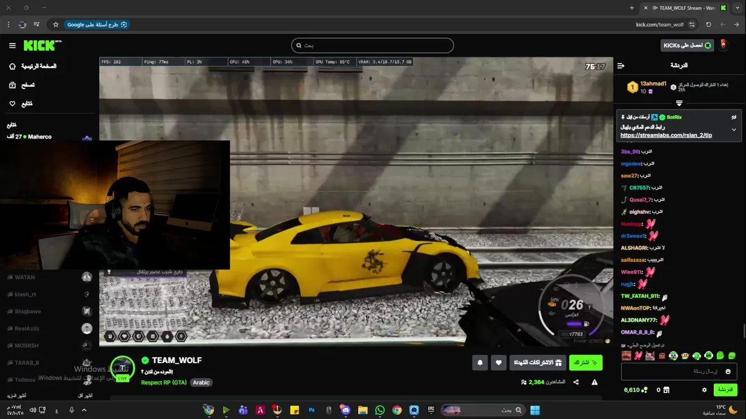Viewport: 746px width, 419px height.
Task: Open WhatsApp from taskbar
Action: click(380, 410)
